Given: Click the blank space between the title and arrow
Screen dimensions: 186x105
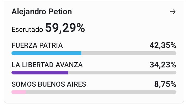Looking at the screenshot, I should [120, 12].
